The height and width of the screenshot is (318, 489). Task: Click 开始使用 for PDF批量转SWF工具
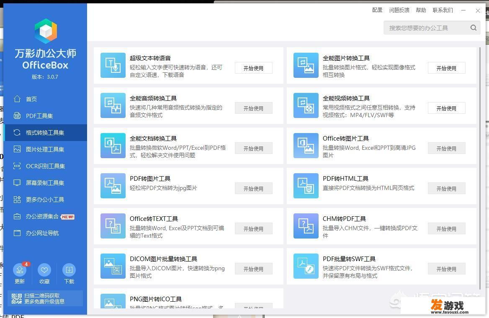(446, 269)
